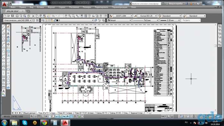
Task: Switch to the Спец. layout tab
Action: pyautogui.click(x=125, y=113)
